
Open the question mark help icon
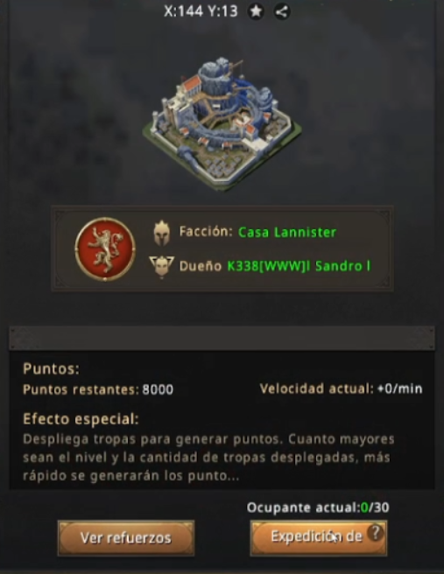[375, 533]
